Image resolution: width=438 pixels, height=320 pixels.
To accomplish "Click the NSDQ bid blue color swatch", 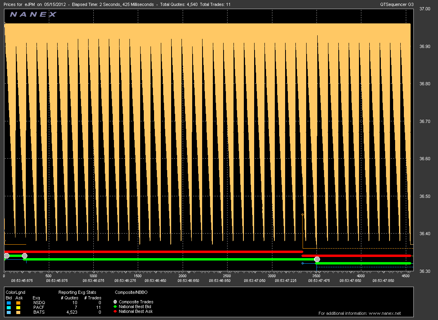I will pos(9,303).
